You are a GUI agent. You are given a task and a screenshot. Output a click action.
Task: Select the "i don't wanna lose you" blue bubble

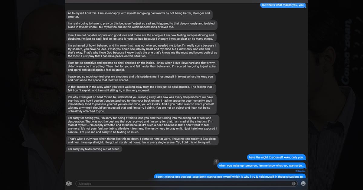[230, 176]
